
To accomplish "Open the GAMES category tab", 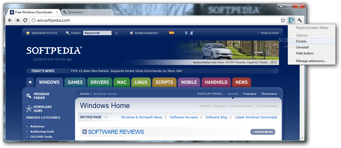I will 75,82.
